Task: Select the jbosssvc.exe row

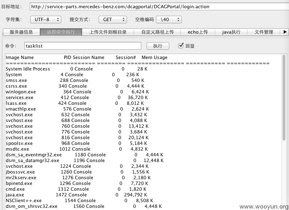Action: (77, 172)
